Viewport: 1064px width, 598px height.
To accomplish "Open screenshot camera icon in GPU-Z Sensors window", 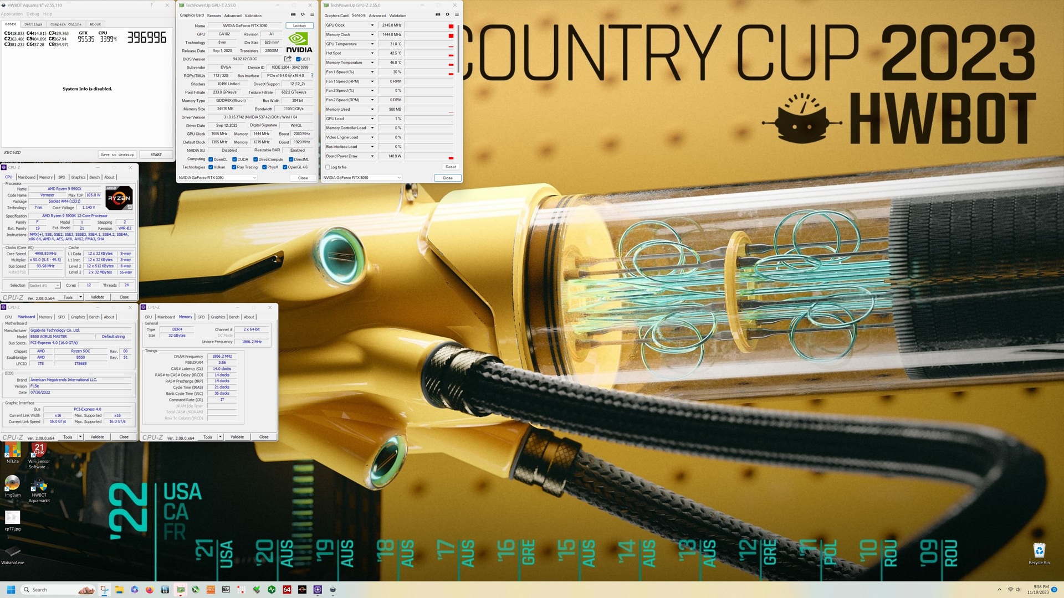I will click(x=438, y=15).
